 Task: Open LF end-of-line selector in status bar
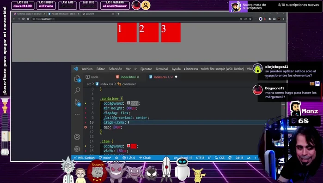click(x=209, y=158)
